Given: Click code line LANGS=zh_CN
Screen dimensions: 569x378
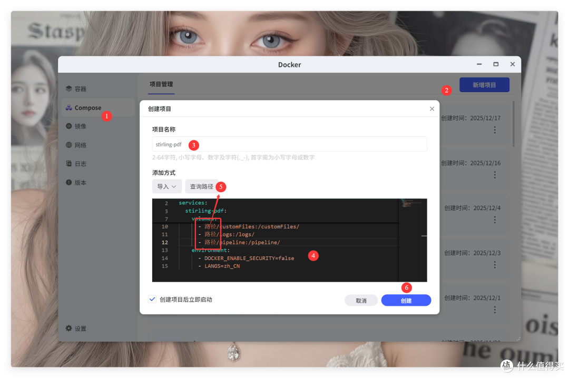Looking at the screenshot, I should point(222,266).
